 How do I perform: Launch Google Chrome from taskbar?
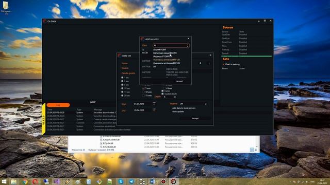pyautogui.click(x=25, y=181)
